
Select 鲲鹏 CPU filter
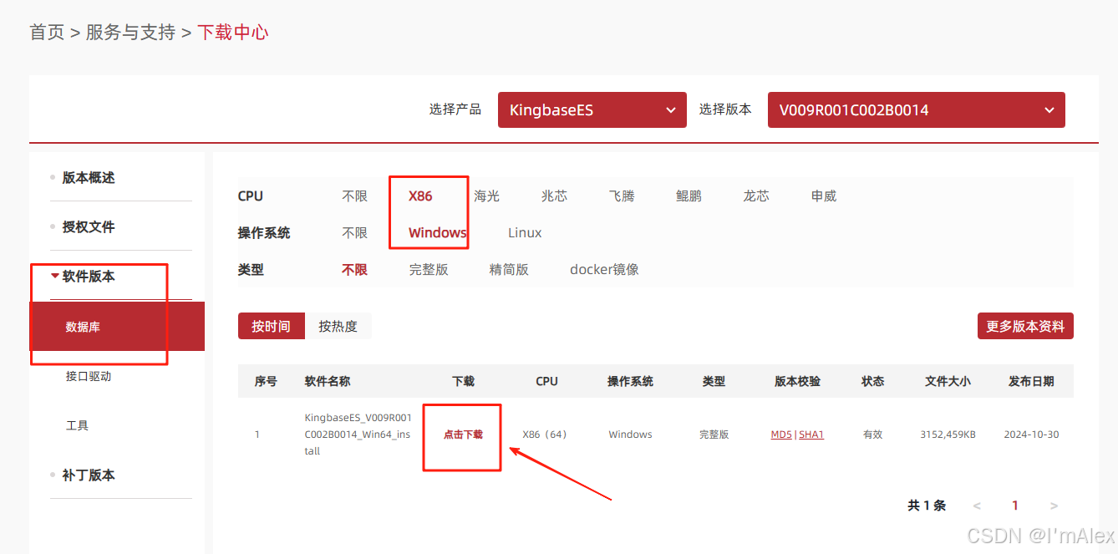(x=689, y=196)
